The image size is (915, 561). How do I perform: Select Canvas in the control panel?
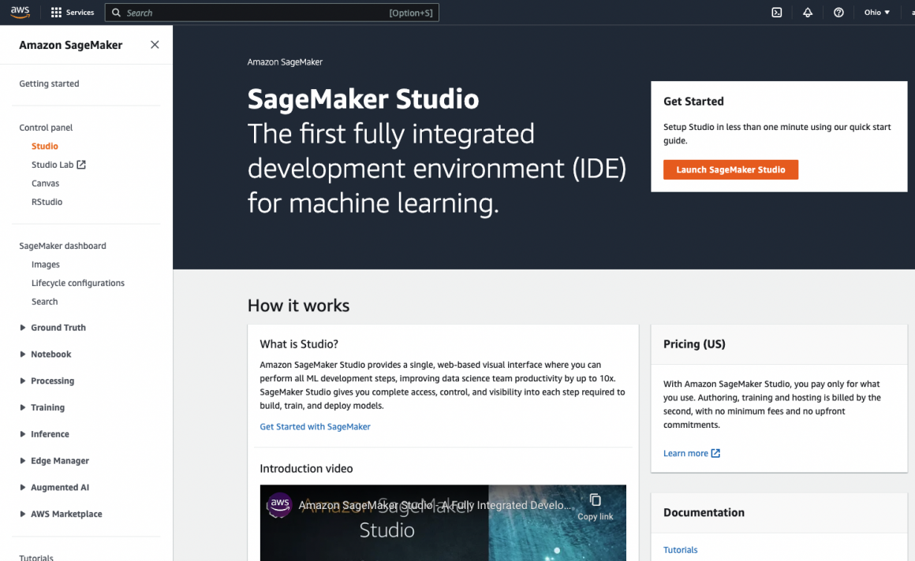coord(45,184)
